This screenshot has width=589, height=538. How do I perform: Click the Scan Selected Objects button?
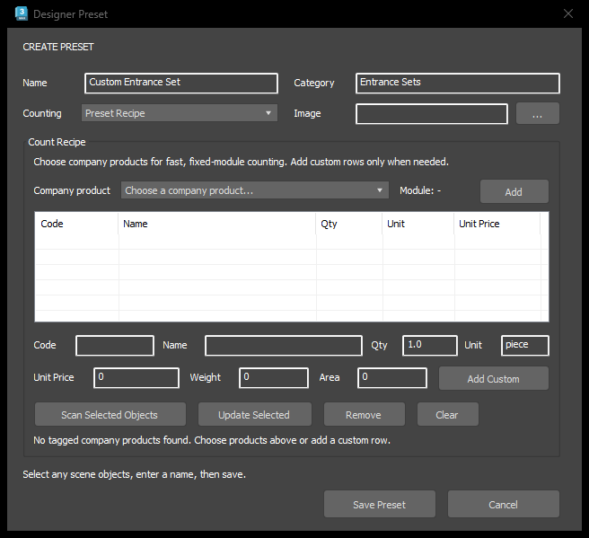coord(110,414)
